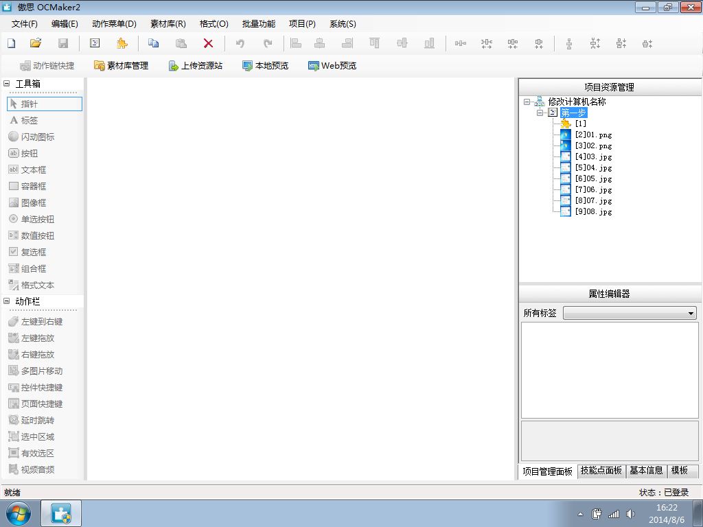Click the equal horizontal spacing icon

[461, 43]
